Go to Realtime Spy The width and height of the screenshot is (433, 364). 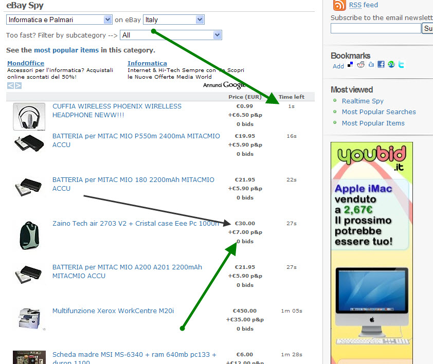point(363,101)
